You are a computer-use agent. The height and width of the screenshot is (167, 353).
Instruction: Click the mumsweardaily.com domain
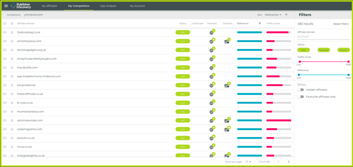click(x=30, y=112)
